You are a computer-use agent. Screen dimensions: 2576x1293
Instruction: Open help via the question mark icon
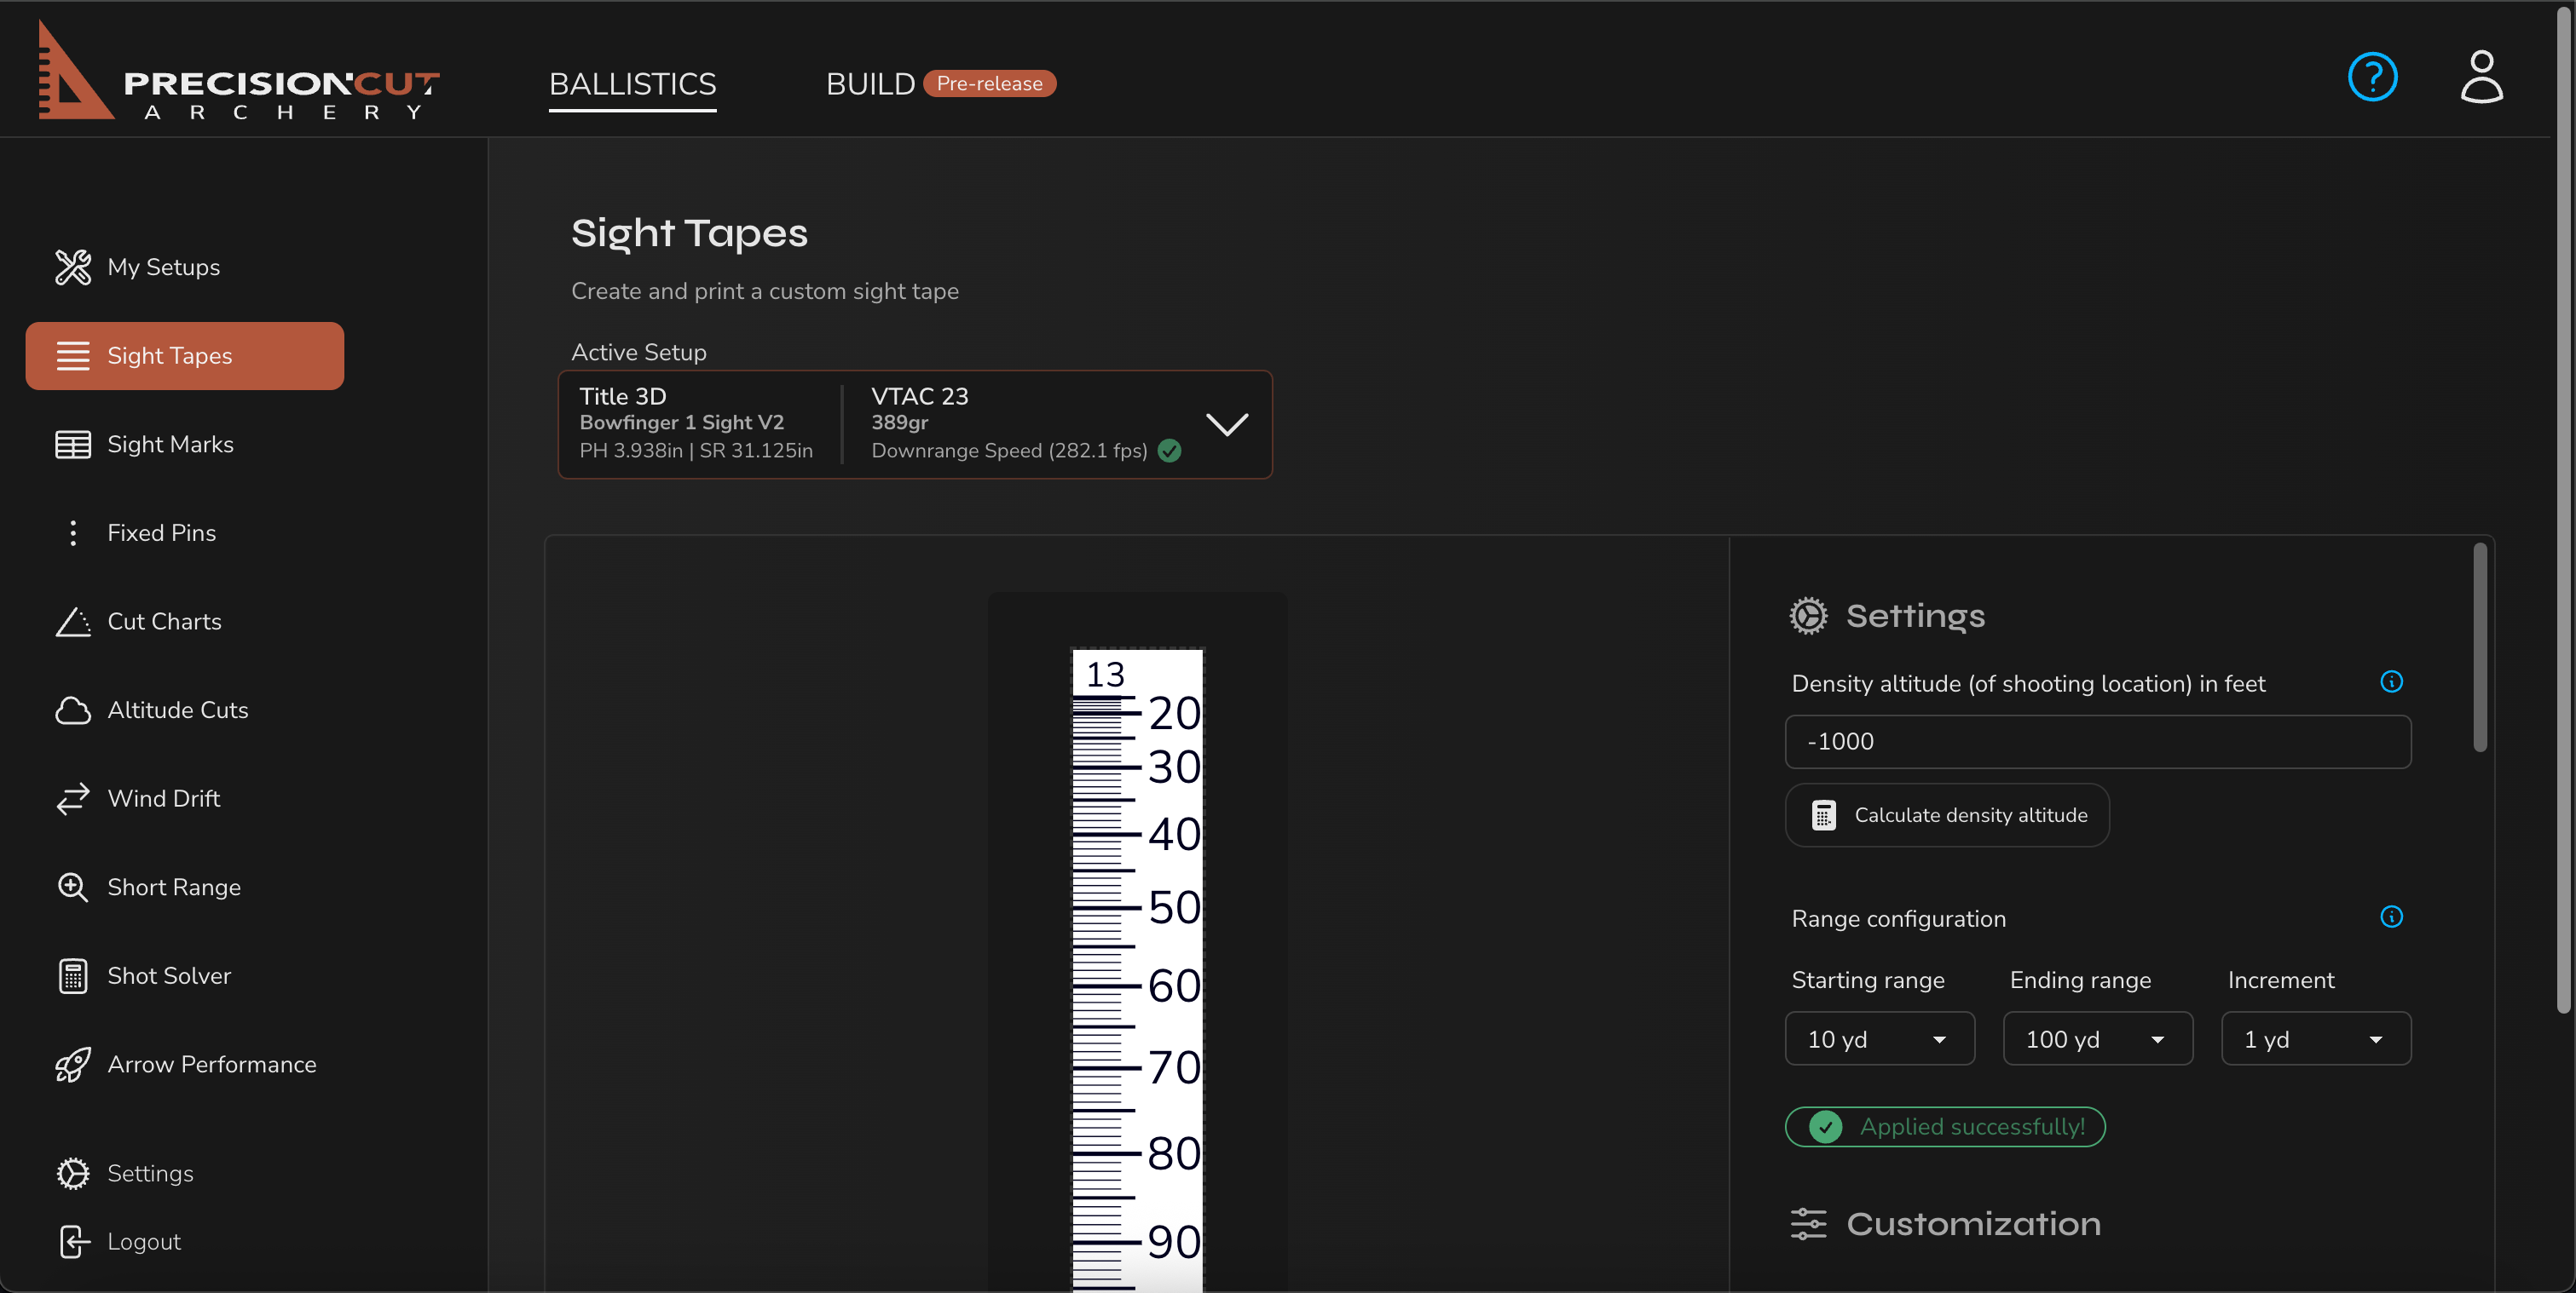click(x=2372, y=77)
